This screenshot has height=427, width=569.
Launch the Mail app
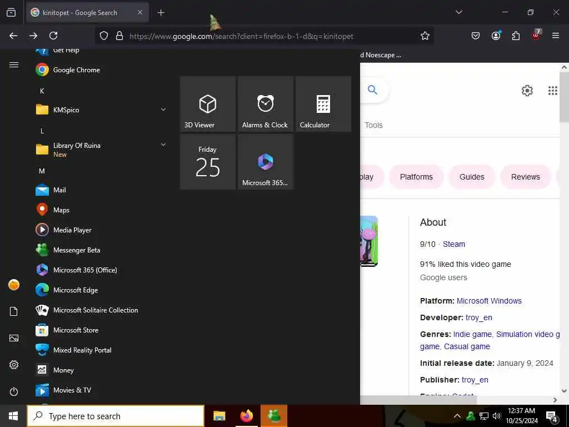click(101, 190)
